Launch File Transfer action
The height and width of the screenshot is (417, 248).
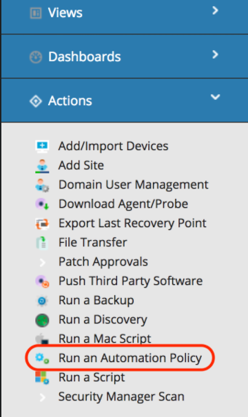pyautogui.click(x=92, y=242)
